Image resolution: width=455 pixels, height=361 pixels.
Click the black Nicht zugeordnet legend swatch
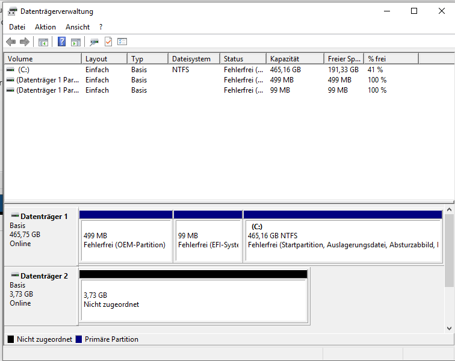click(11, 339)
